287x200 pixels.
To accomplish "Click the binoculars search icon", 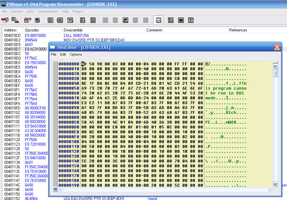I will (x=181, y=20).
